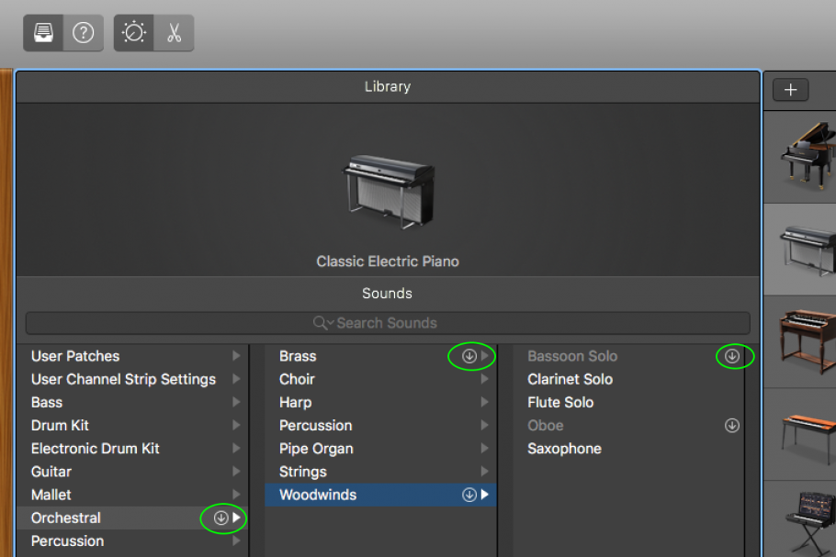Open Quick Help question mark button
Screen dimensions: 836x557
(83, 33)
